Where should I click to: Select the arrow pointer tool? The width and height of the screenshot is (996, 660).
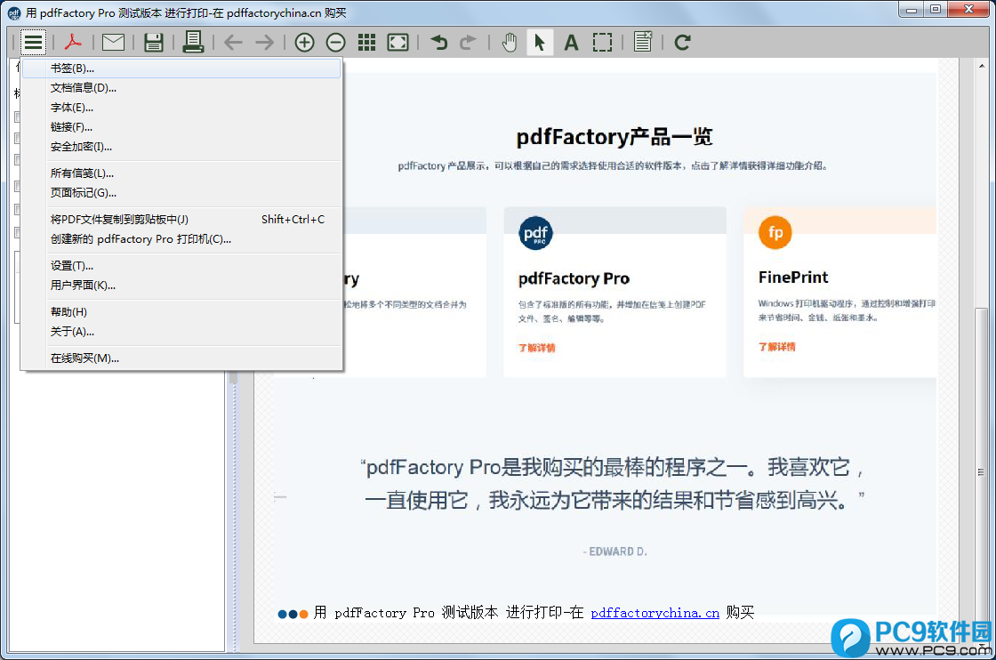pyautogui.click(x=540, y=43)
